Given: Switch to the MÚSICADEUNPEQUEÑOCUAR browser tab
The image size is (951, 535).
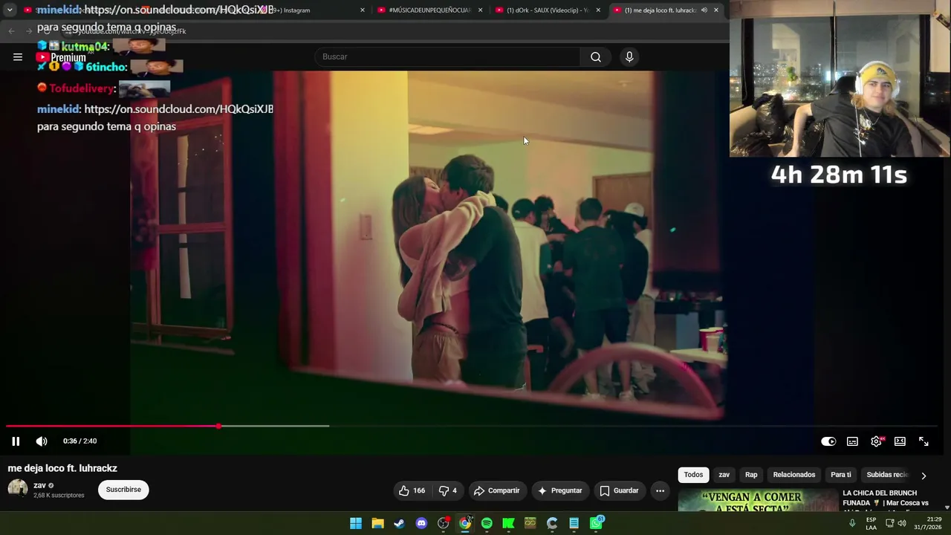Looking at the screenshot, I should 429,10.
